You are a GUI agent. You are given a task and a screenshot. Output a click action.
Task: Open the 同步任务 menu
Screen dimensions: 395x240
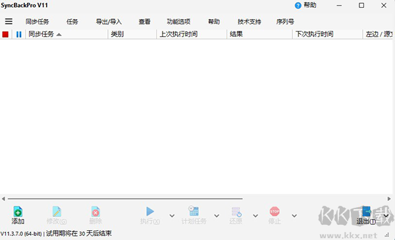(x=37, y=22)
